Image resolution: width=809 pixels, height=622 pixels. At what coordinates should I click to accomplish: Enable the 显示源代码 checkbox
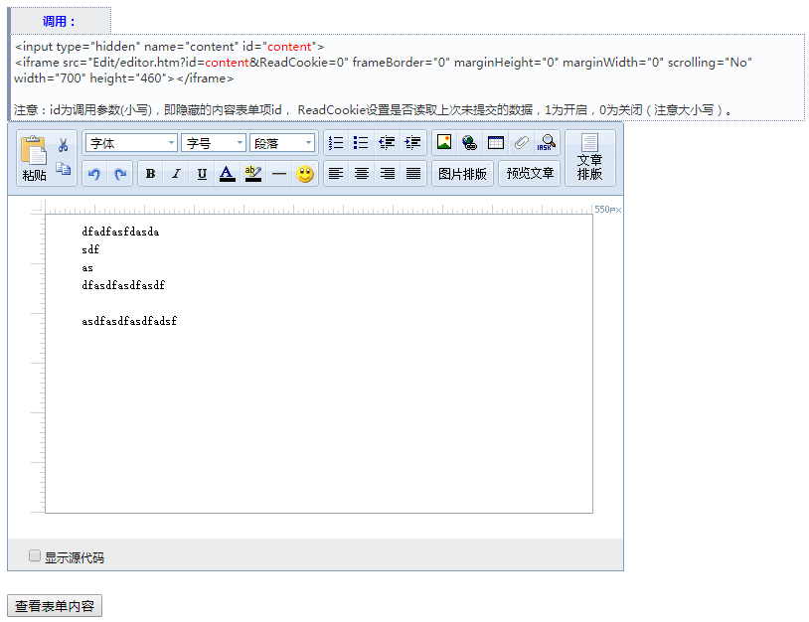35,555
